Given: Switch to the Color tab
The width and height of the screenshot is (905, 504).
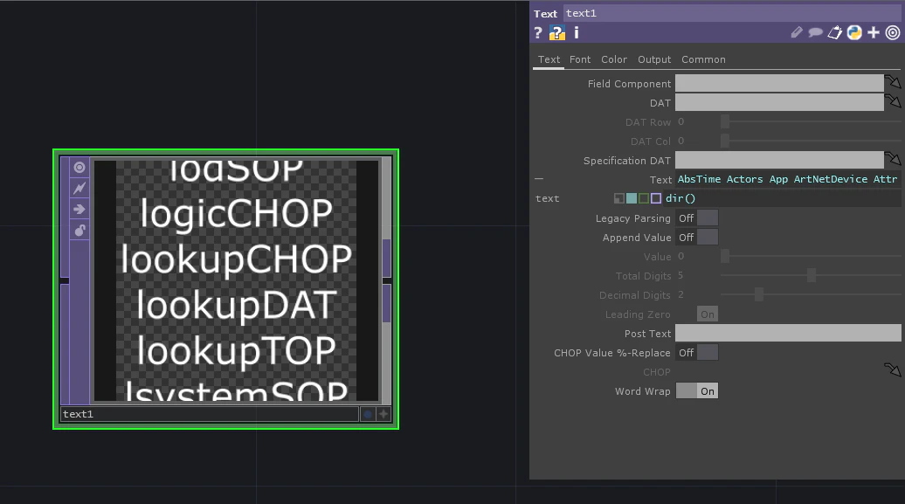Looking at the screenshot, I should [613, 59].
